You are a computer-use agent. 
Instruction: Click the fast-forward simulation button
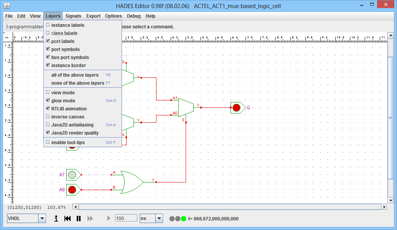click(90, 219)
